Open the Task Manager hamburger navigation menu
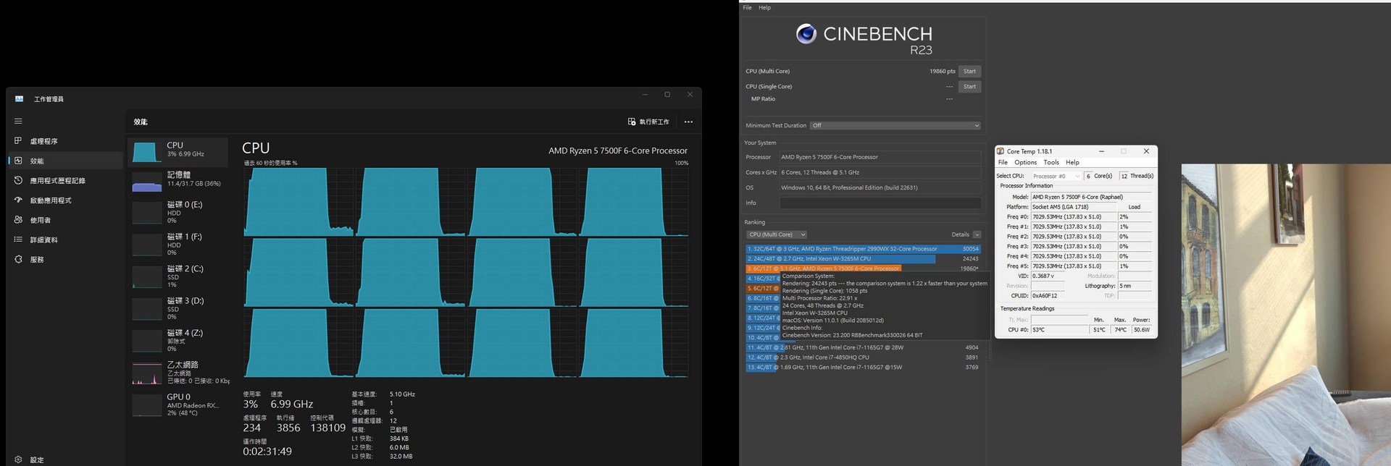The width and height of the screenshot is (1391, 466). [18, 121]
